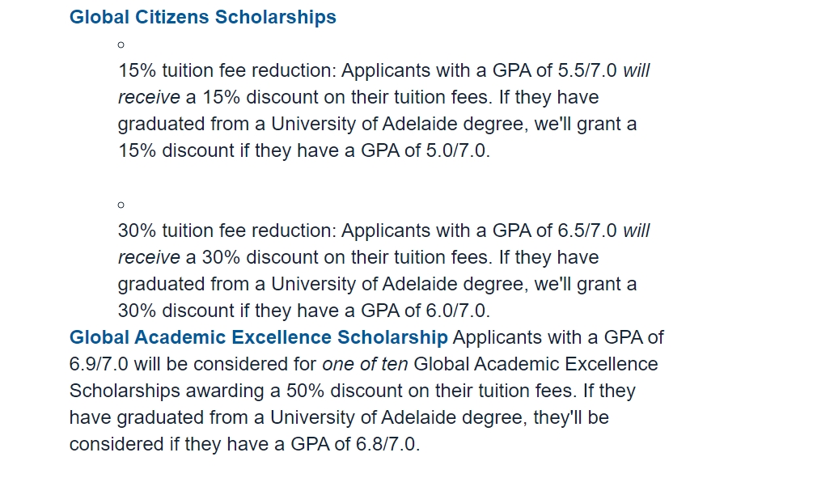Click the GPA value '5.0/7.0.'
This screenshot has height=478, width=817.
458,150
